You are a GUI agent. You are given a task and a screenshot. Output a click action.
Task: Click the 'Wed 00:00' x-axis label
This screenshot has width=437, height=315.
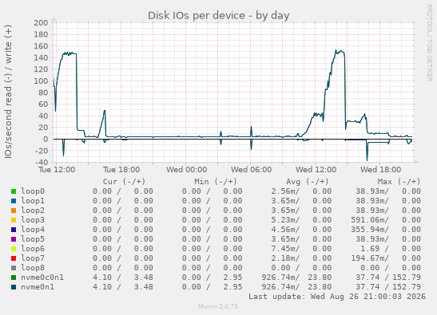click(x=186, y=170)
